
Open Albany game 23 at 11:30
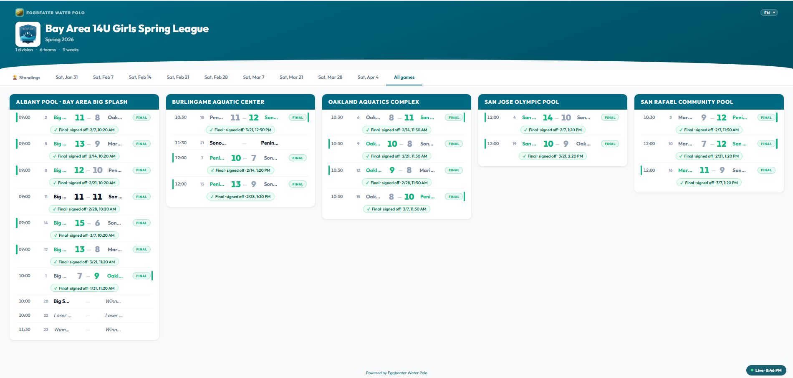tap(84, 330)
